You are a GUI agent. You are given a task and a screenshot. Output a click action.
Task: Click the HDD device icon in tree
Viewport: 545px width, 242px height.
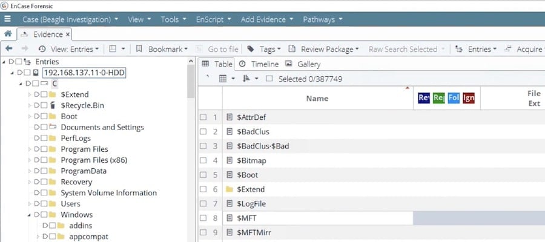coord(35,73)
